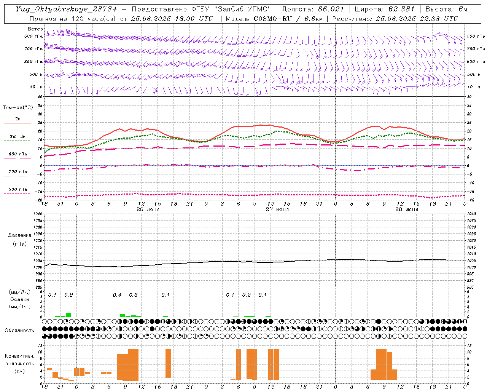Click the (мм/3ч.) precipitation unit label
The image size is (487, 390).
[x=19, y=292]
